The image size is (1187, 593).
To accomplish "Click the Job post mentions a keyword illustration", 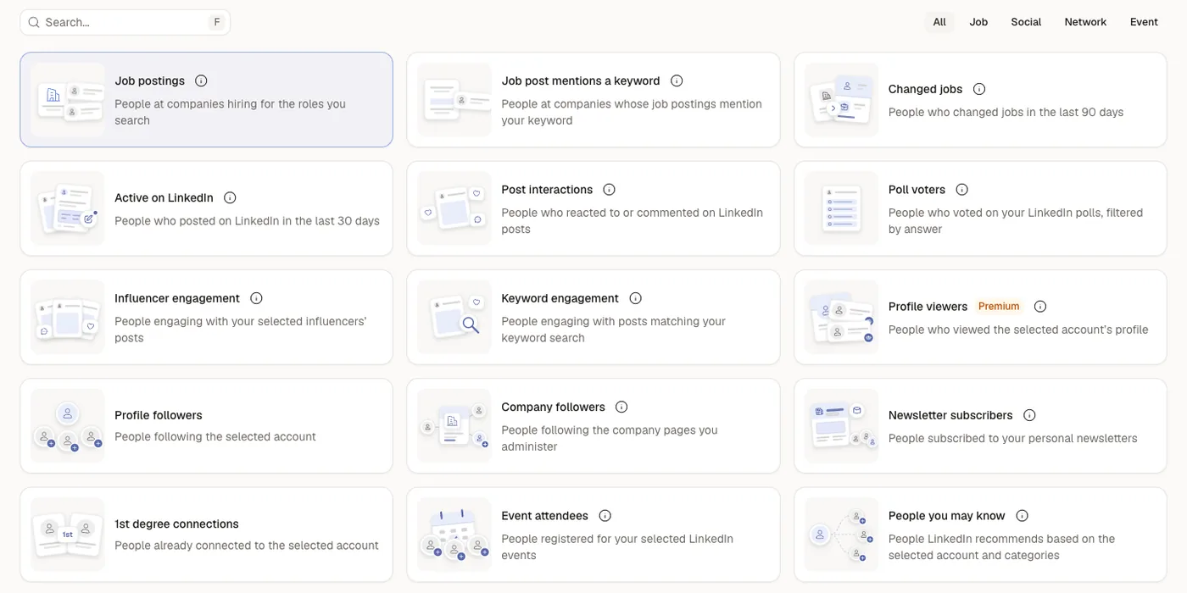I will pos(454,100).
